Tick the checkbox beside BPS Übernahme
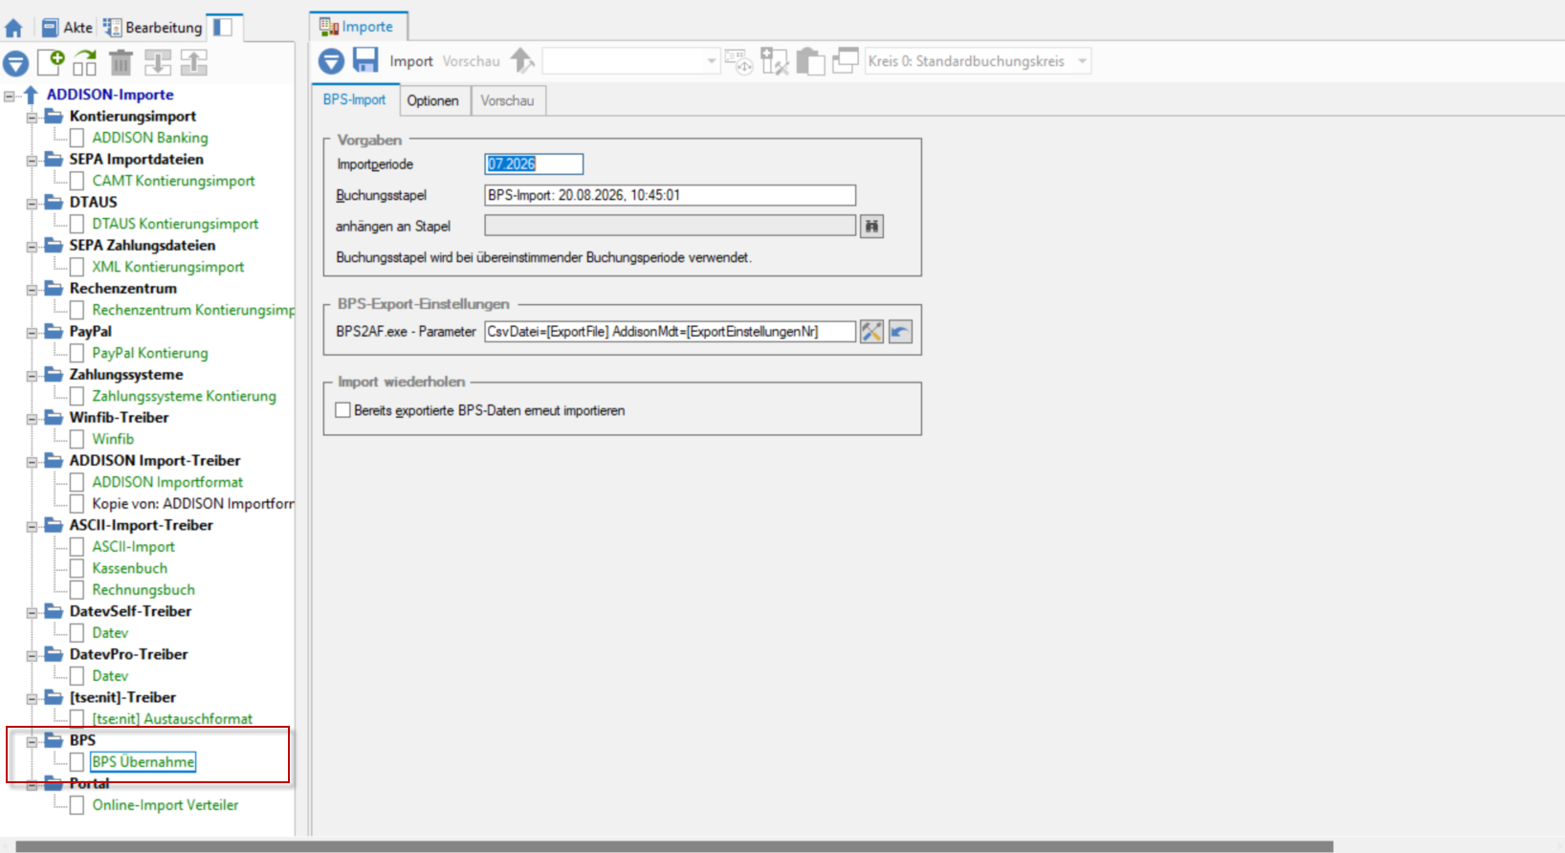Viewport: 1565px width, 853px height. pos(77,762)
